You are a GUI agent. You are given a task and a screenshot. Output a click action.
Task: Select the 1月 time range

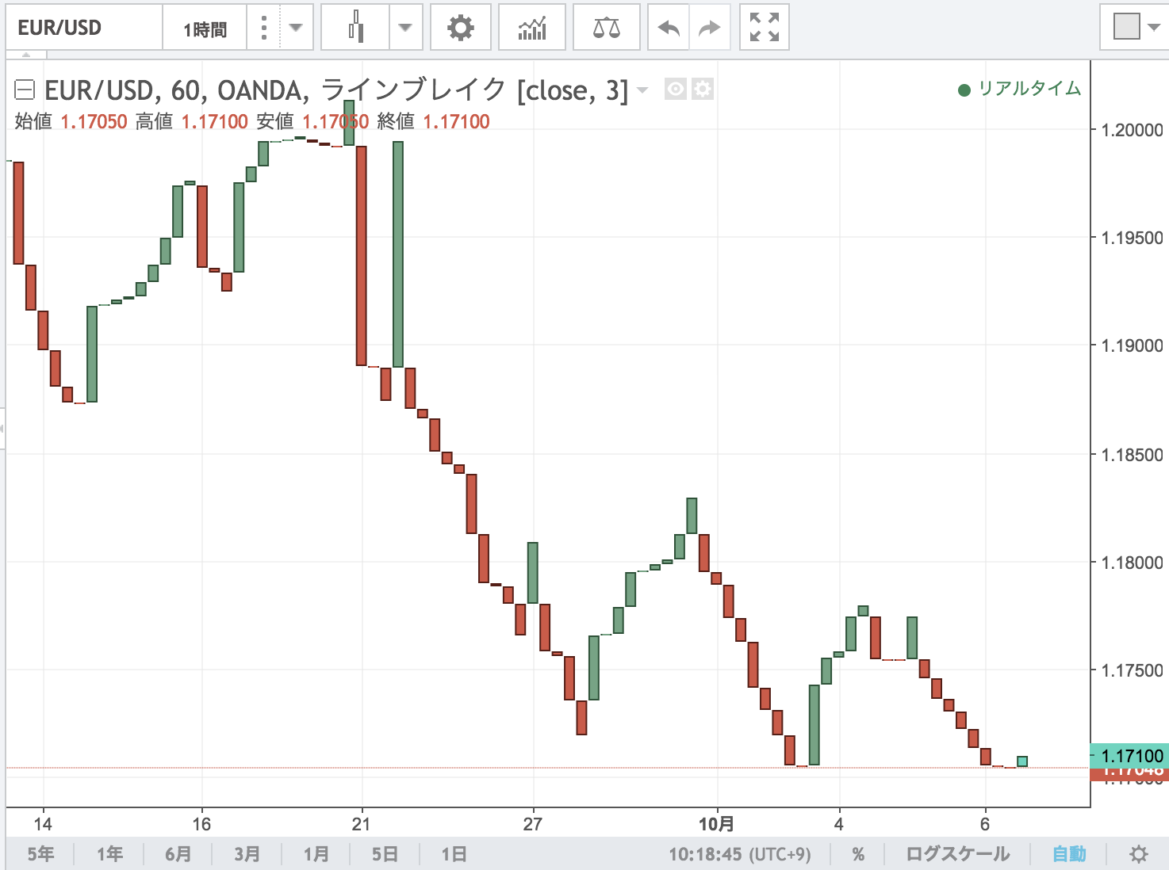(x=316, y=854)
